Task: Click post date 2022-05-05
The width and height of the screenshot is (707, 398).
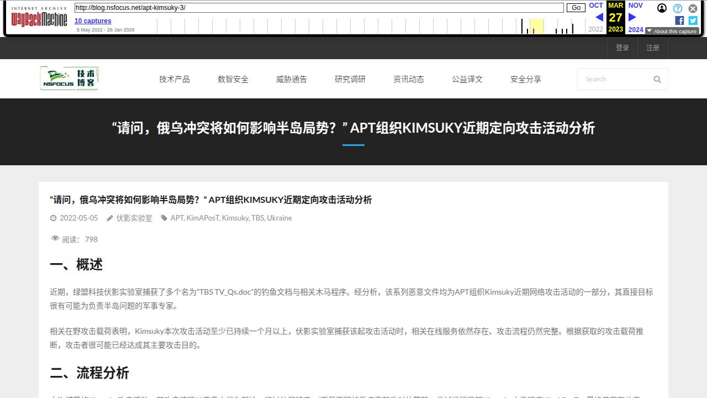Action: coord(78,218)
